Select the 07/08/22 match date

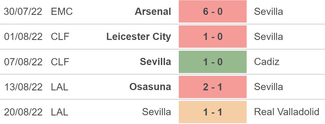click(23, 62)
